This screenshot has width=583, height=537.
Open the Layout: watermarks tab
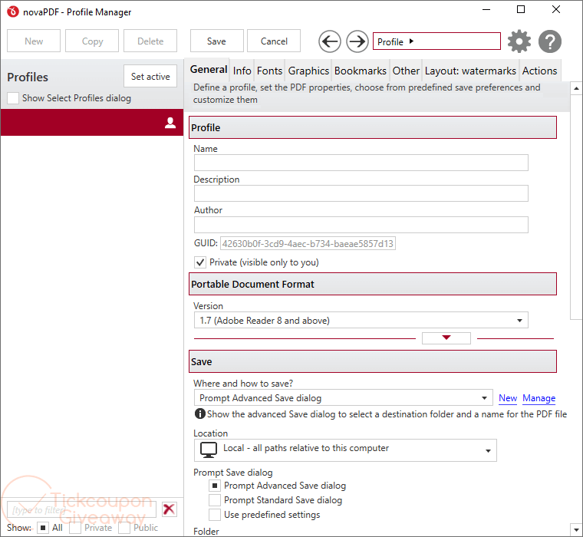click(x=470, y=71)
